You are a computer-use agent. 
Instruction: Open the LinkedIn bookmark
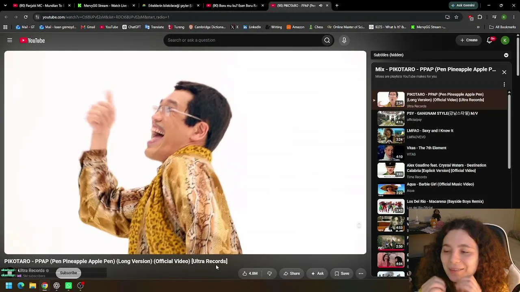coord(252,27)
